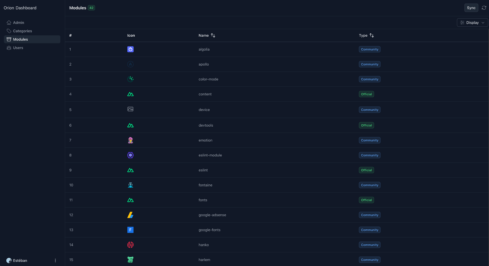Screen dimensions: 489x266
Task: Click the color-mode module icon
Action: click(130, 79)
